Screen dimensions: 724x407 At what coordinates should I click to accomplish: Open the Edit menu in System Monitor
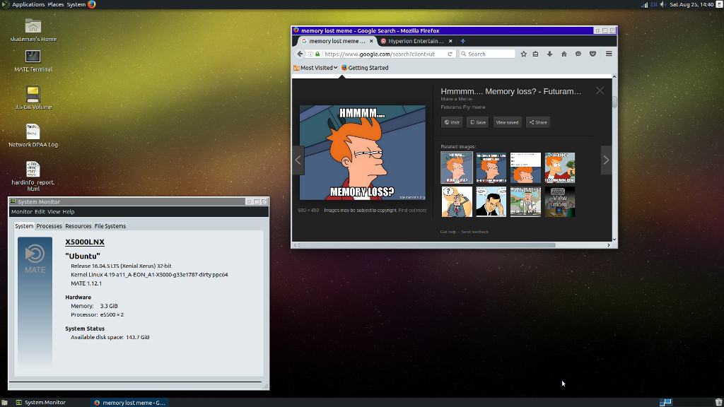coord(40,212)
